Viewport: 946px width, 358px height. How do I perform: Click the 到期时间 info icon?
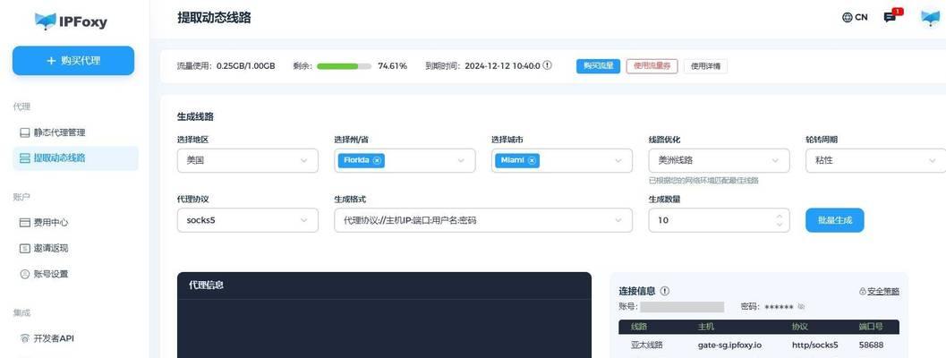coord(547,65)
